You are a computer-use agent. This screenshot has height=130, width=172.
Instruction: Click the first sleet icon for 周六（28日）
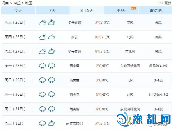pos(42,66)
